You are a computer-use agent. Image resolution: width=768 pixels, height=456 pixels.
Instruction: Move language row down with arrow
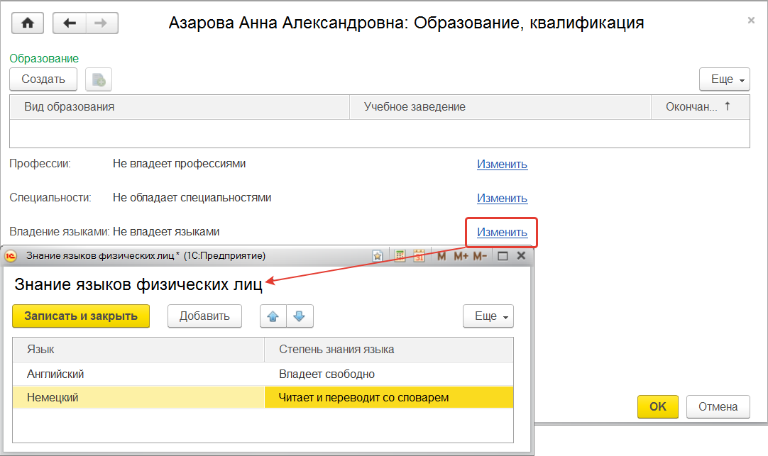(x=300, y=316)
